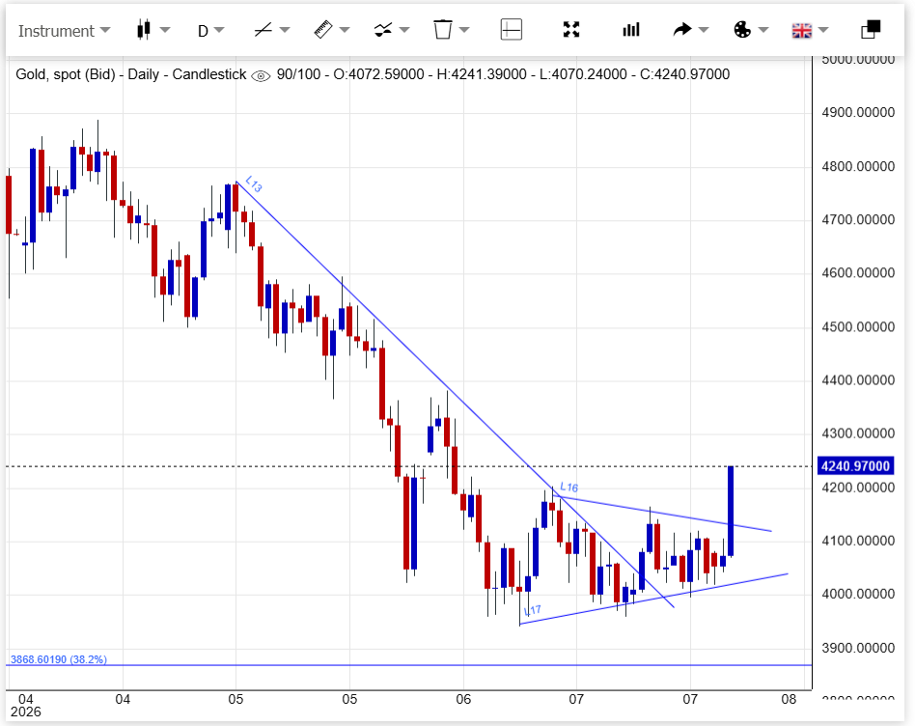Expand the indicators dropdown arrow
Screen dimensions: 915x726
[404, 30]
